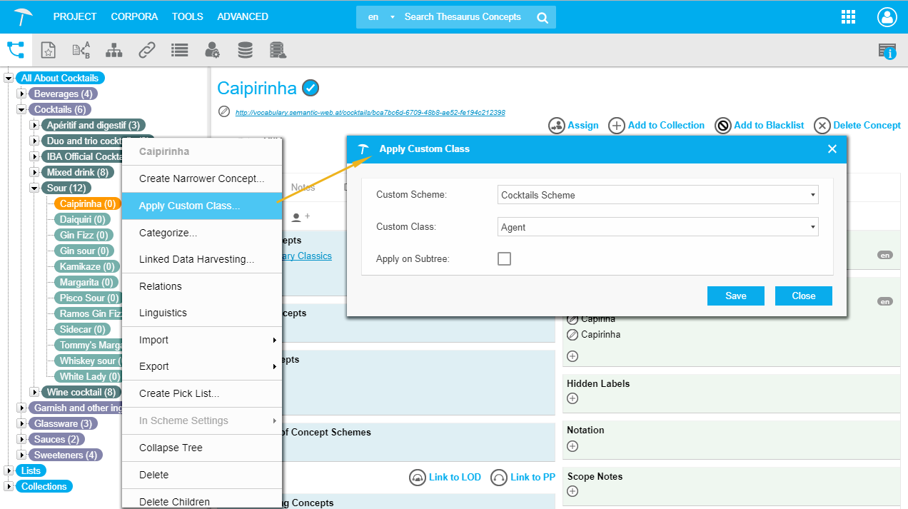Viewport: 908px width, 509px height.
Task: Click the list view toolbar icon
Action: tap(180, 50)
